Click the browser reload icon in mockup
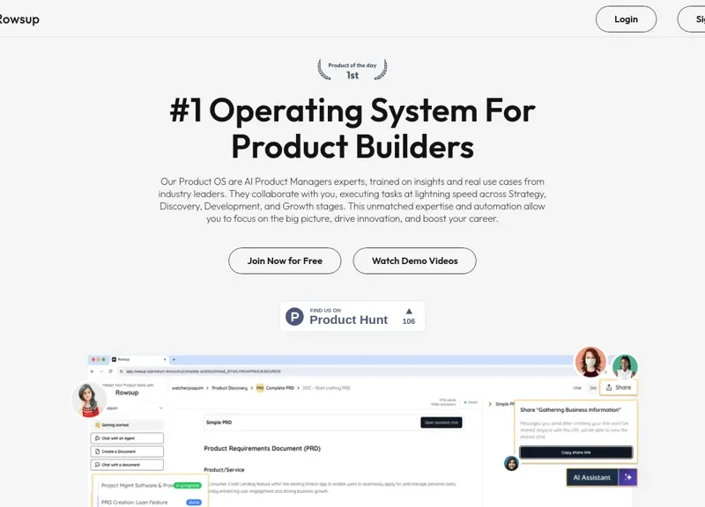 click(x=109, y=371)
